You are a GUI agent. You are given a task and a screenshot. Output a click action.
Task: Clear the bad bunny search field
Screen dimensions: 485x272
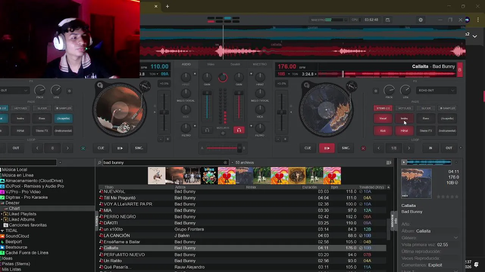[x=225, y=163]
